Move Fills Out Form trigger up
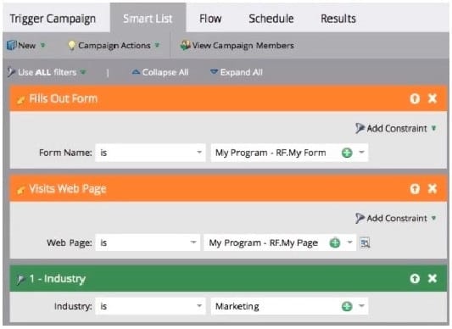Screen dimensions: 452x329 click(x=415, y=98)
